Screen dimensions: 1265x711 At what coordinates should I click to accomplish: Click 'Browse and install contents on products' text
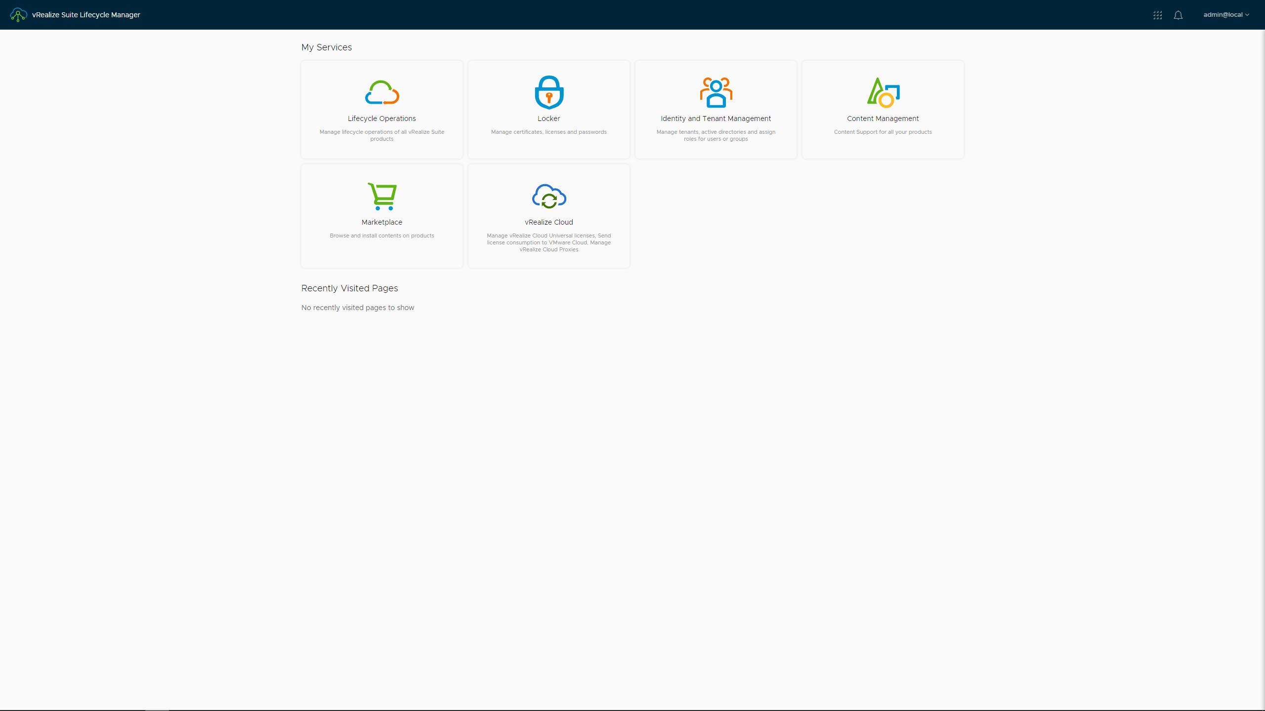382,236
